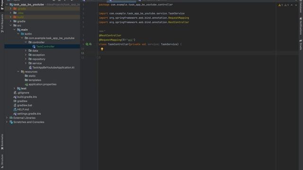Viewport: 303px width, 170px height.
Task: Click the fold marker on line 12
Action: coord(98,58)
